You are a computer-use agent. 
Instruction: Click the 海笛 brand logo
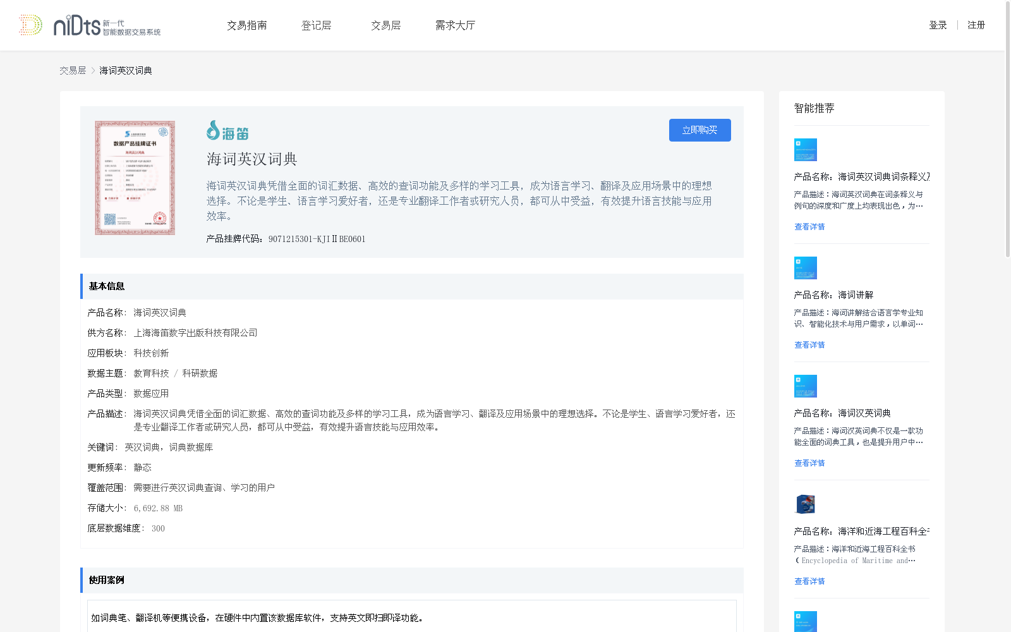(227, 131)
